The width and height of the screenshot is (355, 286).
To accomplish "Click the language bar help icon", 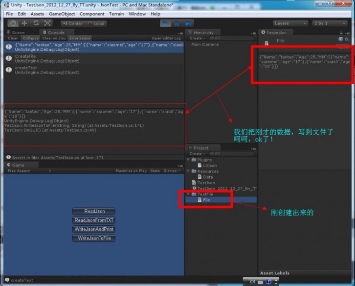I will [x=268, y=282].
